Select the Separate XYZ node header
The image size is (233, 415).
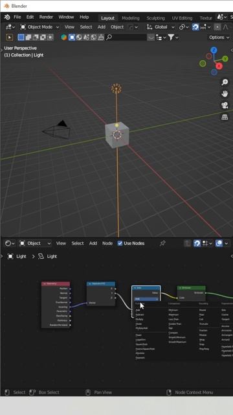(101, 284)
